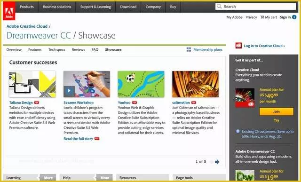Open the Buy menu
This screenshot has height=182, width=301.
(x=173, y=7)
